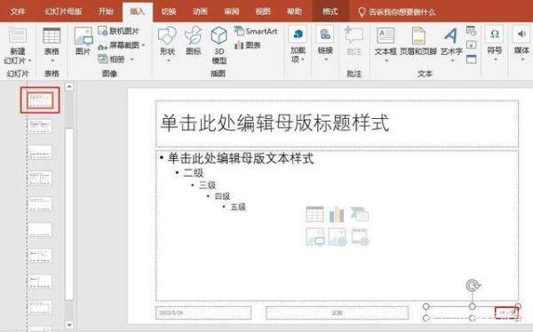533x332 pixels.
Task: Open the 视图 tab
Action: [x=263, y=12]
